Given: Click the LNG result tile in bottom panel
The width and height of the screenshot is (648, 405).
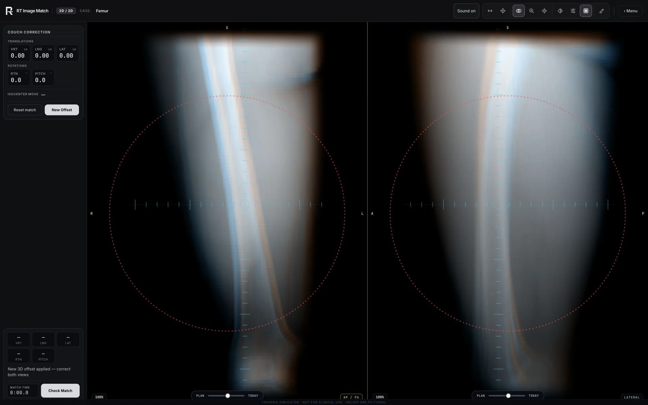Looking at the screenshot, I should pyautogui.click(x=43, y=340).
